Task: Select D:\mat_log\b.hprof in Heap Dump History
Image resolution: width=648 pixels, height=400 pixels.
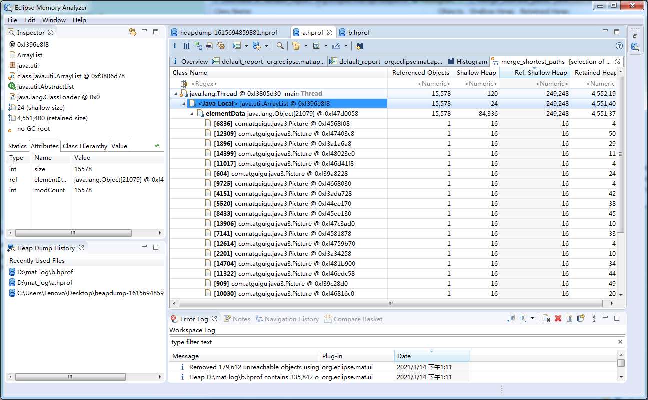Action: pos(41,272)
